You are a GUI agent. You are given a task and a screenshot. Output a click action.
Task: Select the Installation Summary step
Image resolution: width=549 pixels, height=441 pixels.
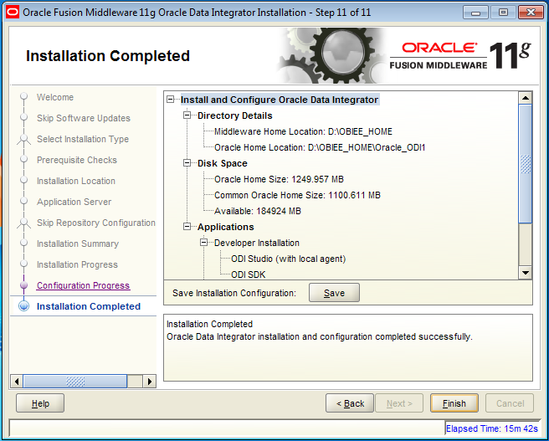(x=78, y=244)
